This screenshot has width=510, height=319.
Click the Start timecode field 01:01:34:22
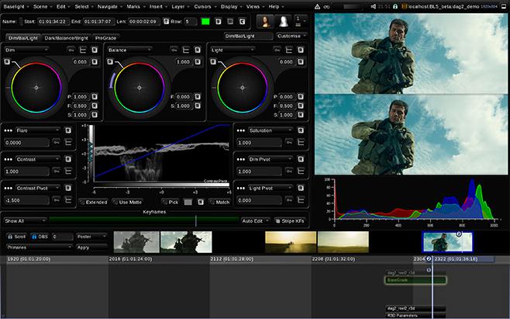pyautogui.click(x=53, y=22)
